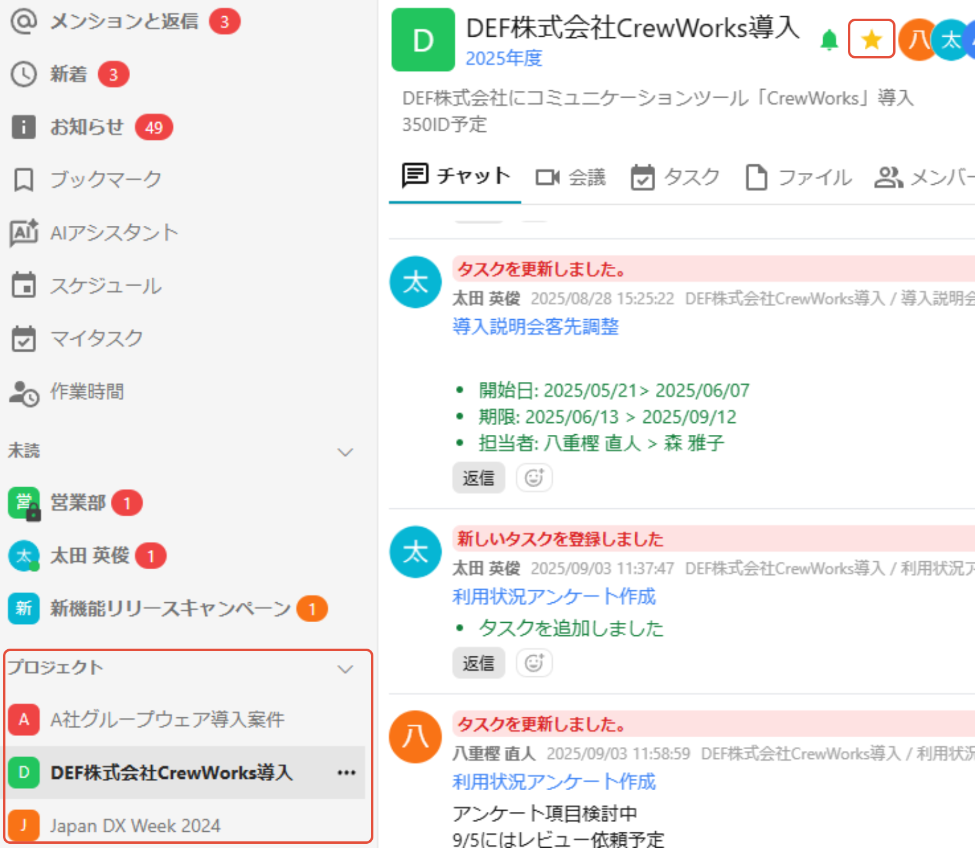This screenshot has height=848, width=975.
Task: Click 太田 英俊 avatar on 2025/09/03 11:37:47 message
Action: click(x=416, y=552)
